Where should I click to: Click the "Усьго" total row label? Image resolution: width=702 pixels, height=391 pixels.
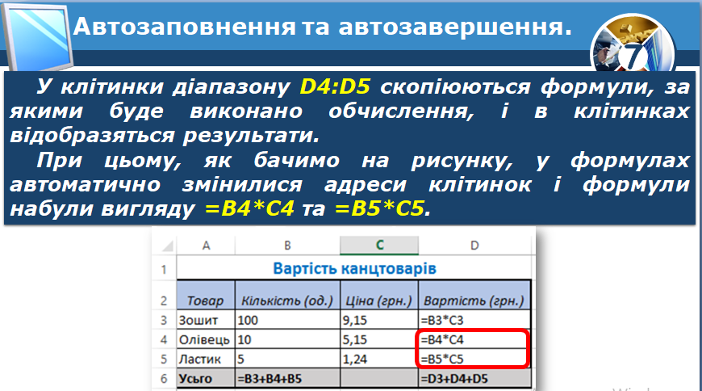(x=206, y=378)
